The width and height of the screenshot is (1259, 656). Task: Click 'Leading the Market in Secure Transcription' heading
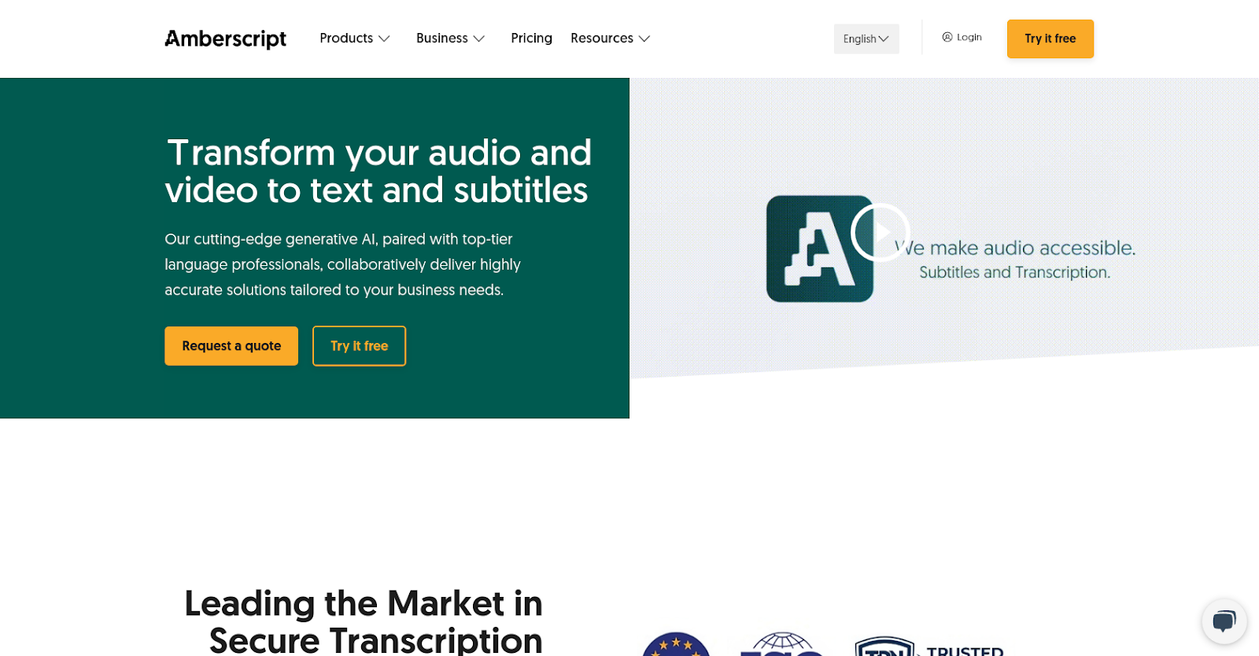pyautogui.click(x=364, y=621)
